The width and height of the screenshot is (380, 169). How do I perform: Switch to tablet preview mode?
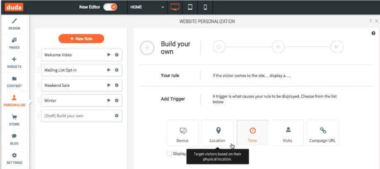click(190, 7)
